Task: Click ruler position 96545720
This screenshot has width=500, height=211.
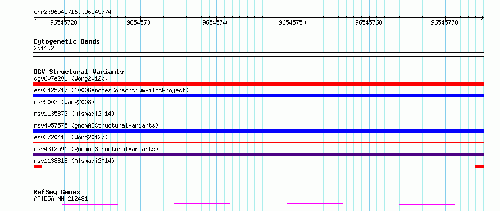Action: pyautogui.click(x=64, y=22)
